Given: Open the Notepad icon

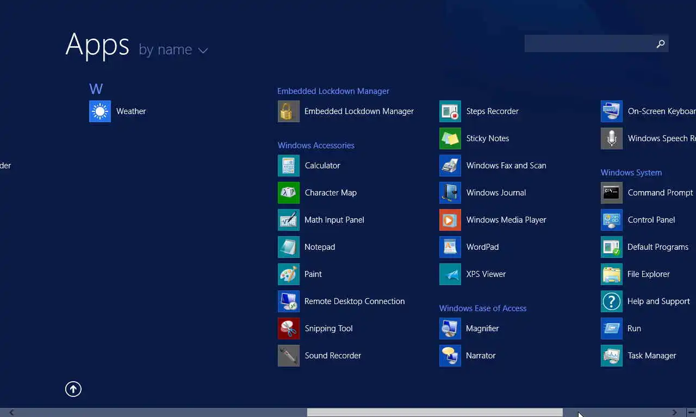Looking at the screenshot, I should (x=289, y=247).
